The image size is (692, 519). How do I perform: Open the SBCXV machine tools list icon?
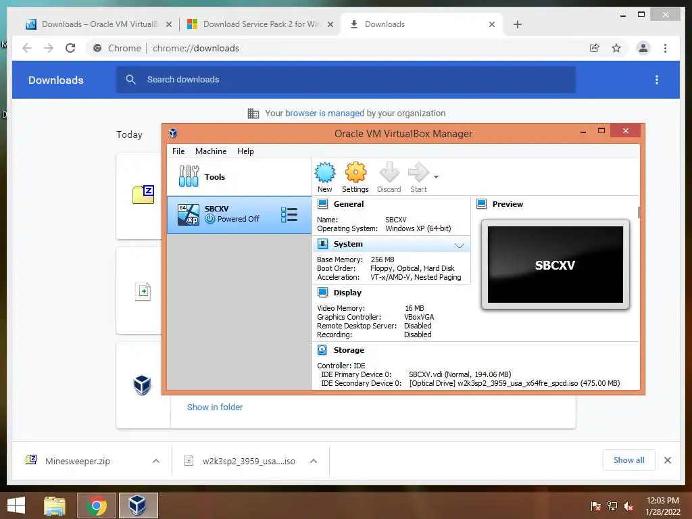pyautogui.click(x=289, y=214)
